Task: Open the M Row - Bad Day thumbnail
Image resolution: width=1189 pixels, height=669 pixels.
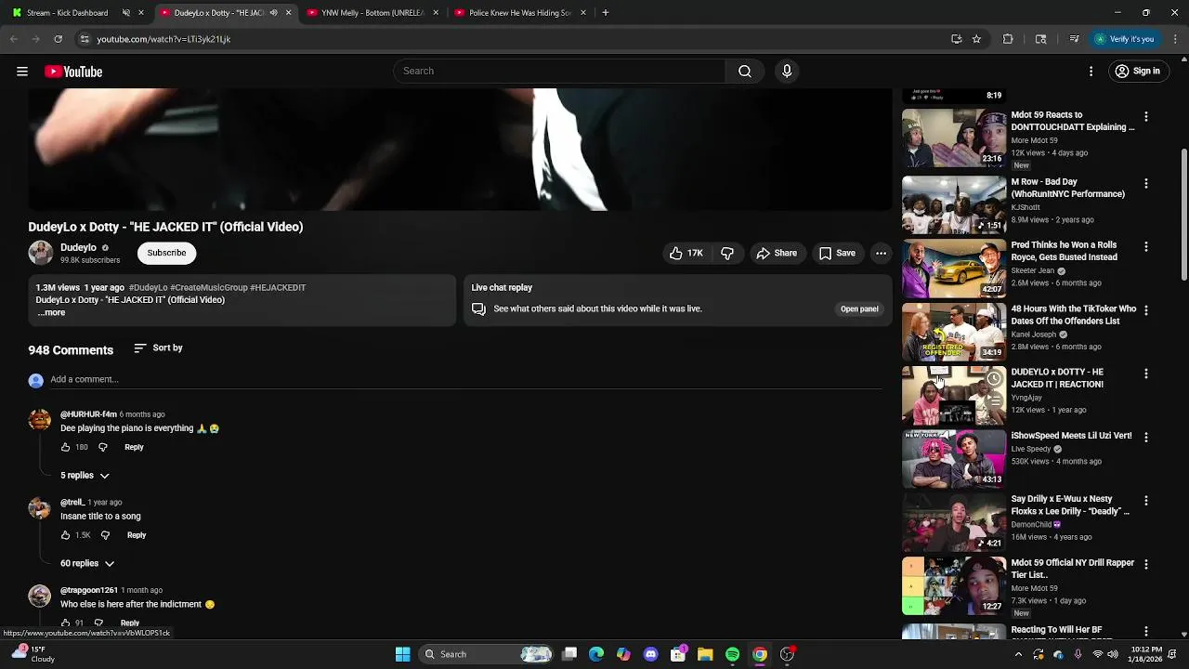Action: (x=954, y=204)
